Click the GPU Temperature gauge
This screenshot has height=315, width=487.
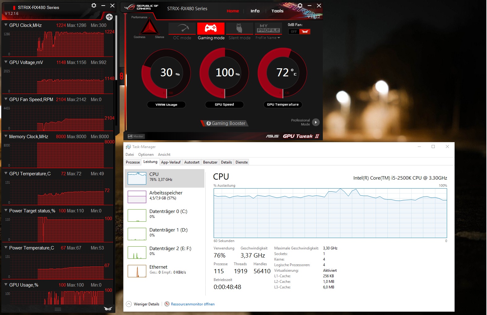click(x=282, y=74)
